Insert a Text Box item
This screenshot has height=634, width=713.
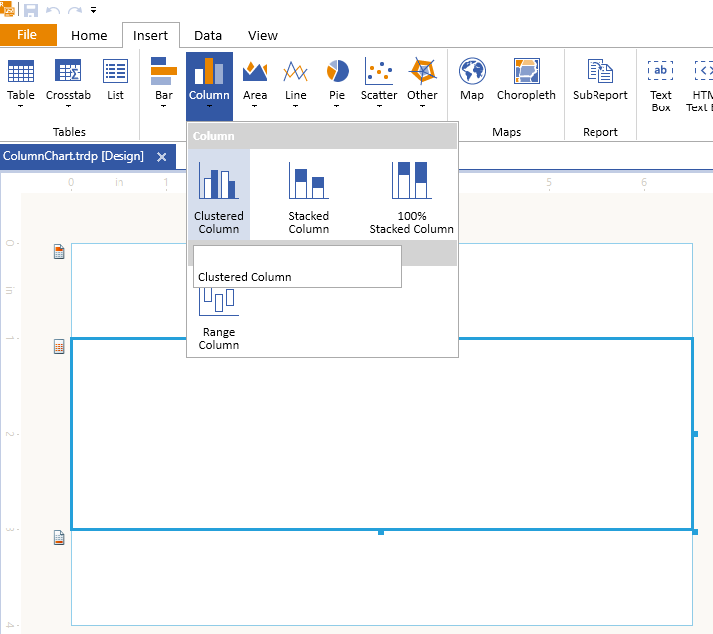[x=660, y=85]
